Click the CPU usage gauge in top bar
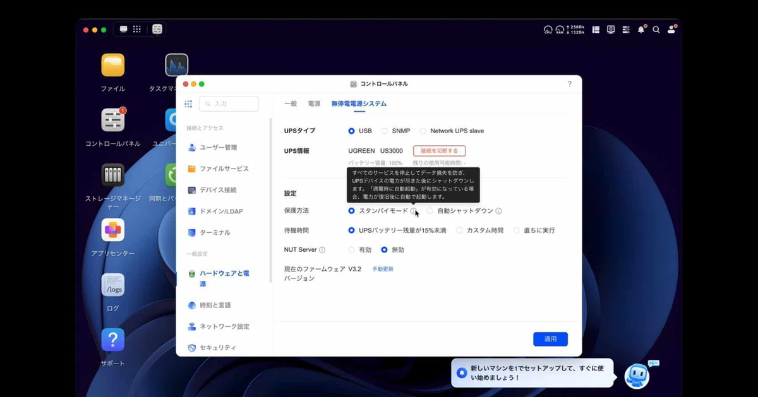The image size is (758, 397). tap(548, 30)
